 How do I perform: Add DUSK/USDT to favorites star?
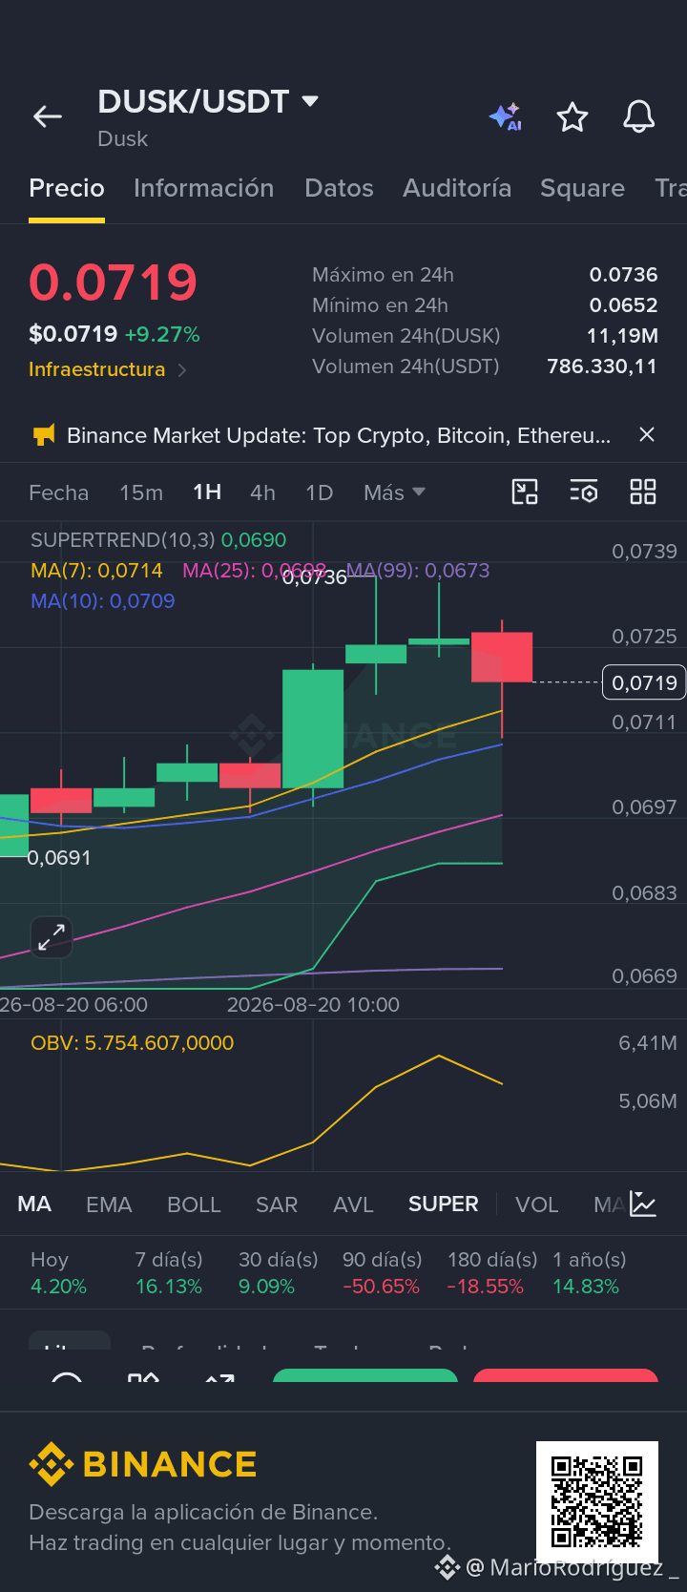coord(572,117)
